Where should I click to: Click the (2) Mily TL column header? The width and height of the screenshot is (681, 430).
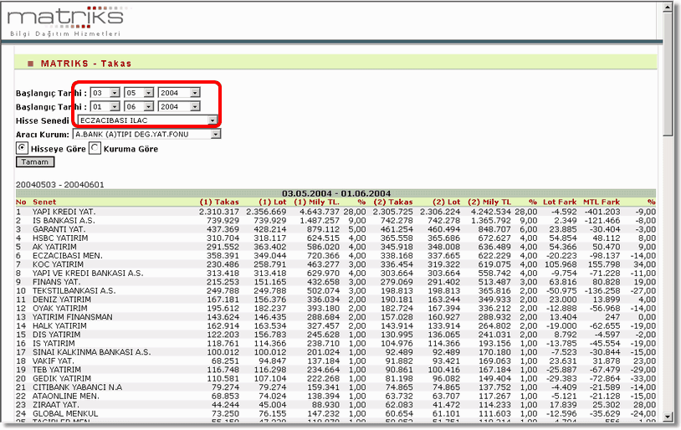[x=489, y=202]
